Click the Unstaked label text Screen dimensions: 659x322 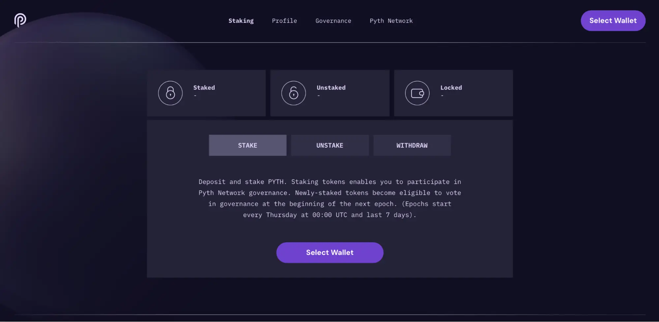331,88
